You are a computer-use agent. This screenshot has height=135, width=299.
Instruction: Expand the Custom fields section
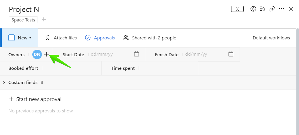(x=4, y=83)
